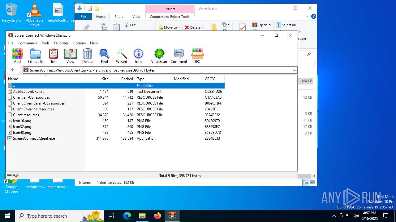Image resolution: width=396 pixels, height=222 pixels.
Task: Open the Favorites menu
Action: click(x=61, y=43)
